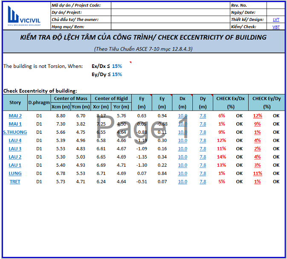This screenshot has width=287, height=259.
Task: Click the Project Code input cell
Action: (x=170, y=6)
